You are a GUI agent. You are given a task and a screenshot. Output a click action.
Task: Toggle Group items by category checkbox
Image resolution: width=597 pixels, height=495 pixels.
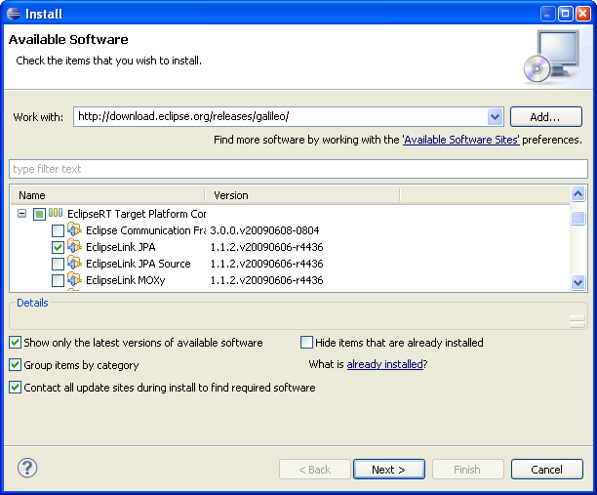16,365
